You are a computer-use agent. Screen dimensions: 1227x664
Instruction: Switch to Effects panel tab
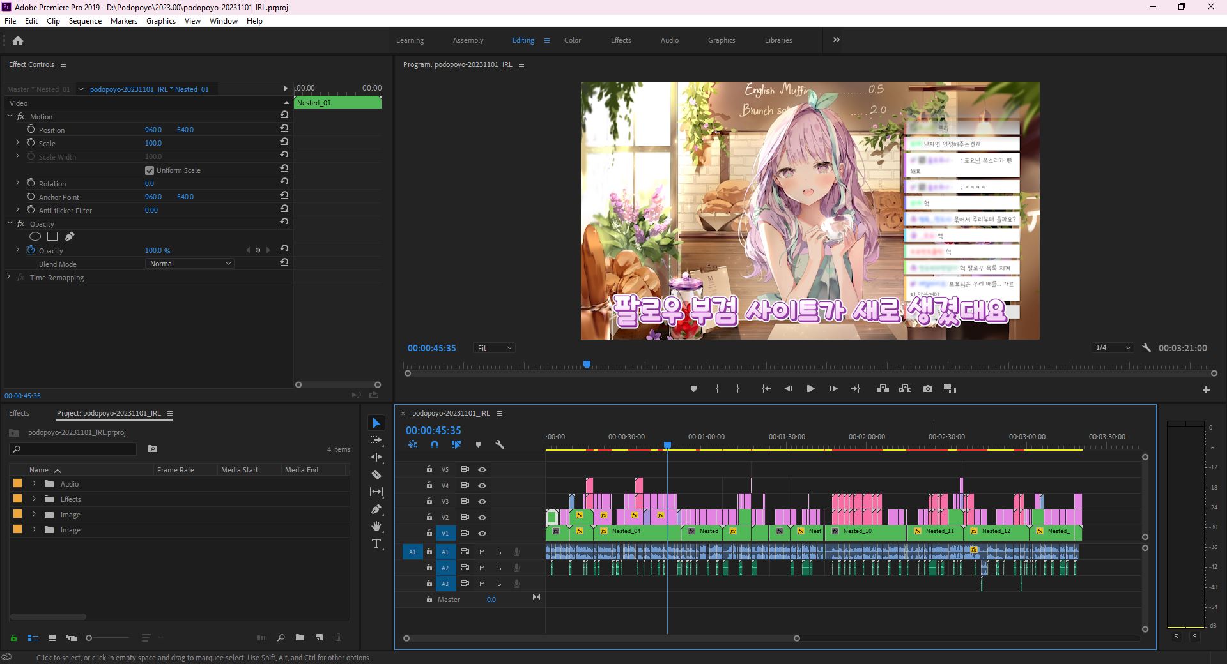[19, 413]
